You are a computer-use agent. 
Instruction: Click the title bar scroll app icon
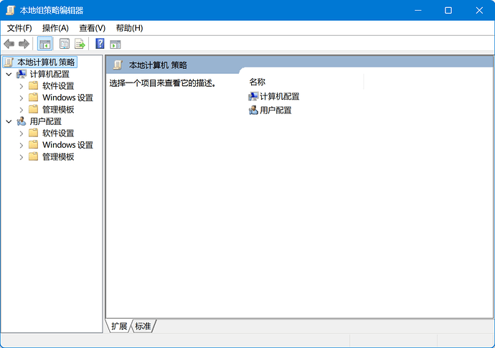pyautogui.click(x=11, y=10)
